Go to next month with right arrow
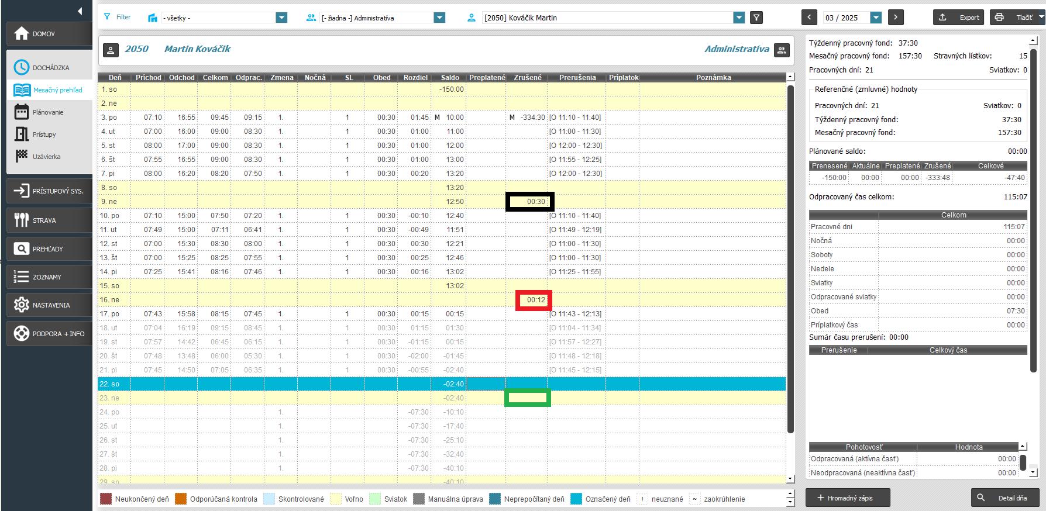The image size is (1046, 511). coord(895,18)
